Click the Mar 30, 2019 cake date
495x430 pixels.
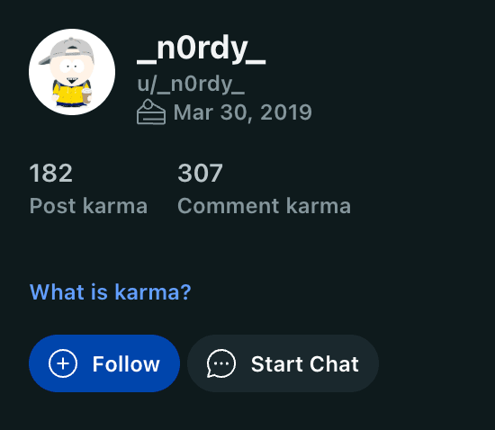coord(242,112)
